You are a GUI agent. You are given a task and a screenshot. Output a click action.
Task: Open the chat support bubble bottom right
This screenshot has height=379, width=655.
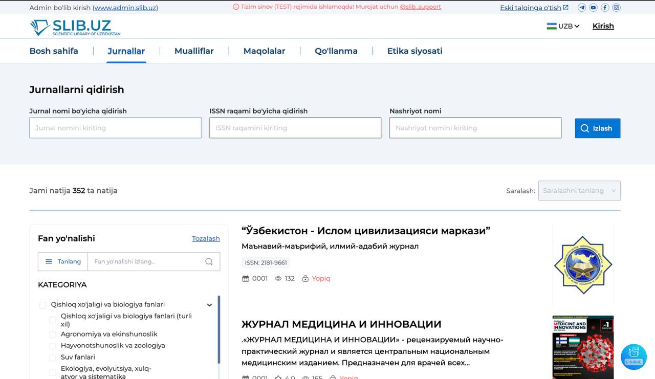[634, 358]
